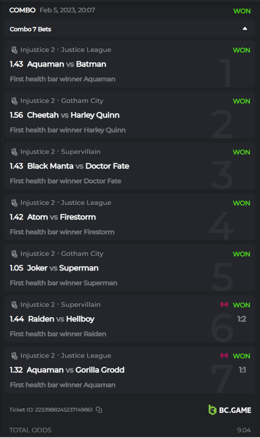Click the Combo 7 Bets header label
The width and height of the screenshot is (260, 438).
tap(30, 29)
